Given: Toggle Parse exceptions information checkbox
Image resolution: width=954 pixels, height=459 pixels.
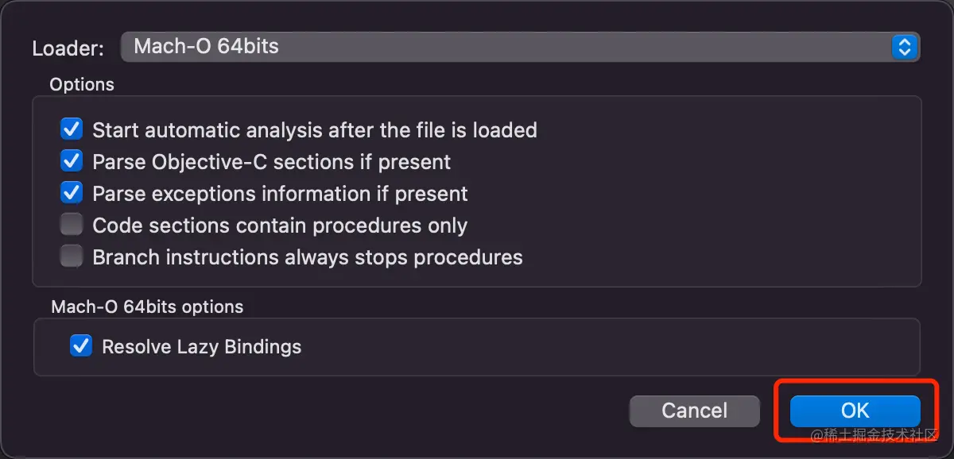Looking at the screenshot, I should tap(72, 193).
